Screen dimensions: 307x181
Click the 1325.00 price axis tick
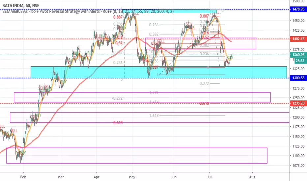point(298,69)
